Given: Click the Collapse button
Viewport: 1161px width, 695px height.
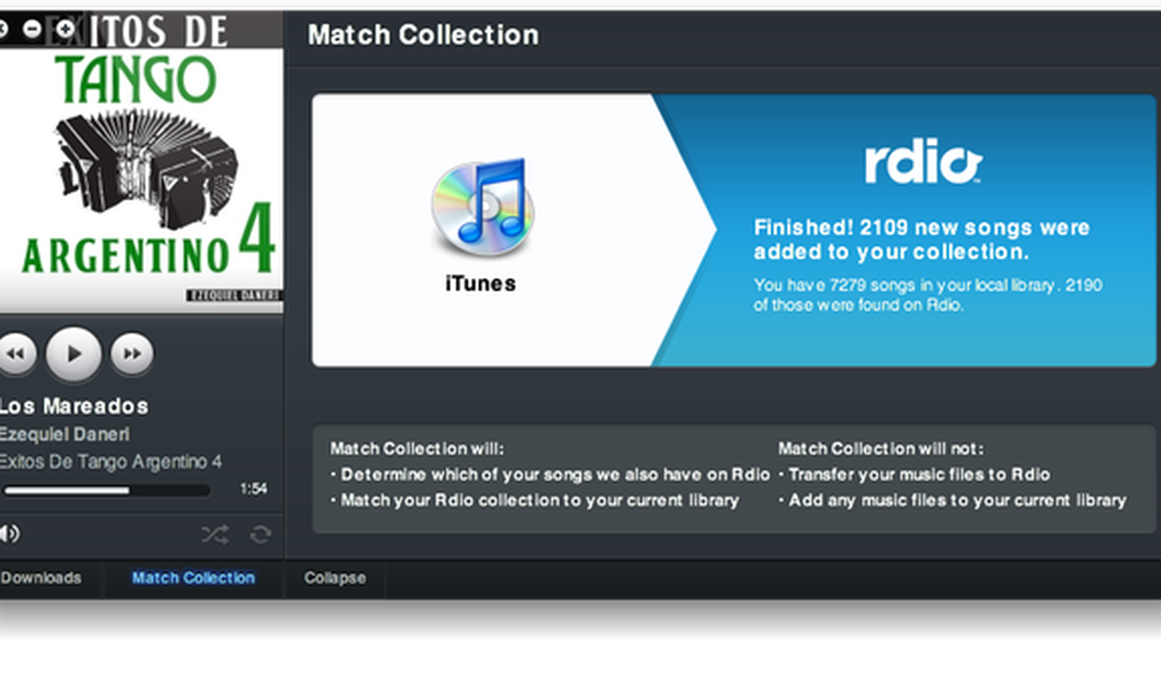Looking at the screenshot, I should (x=335, y=578).
